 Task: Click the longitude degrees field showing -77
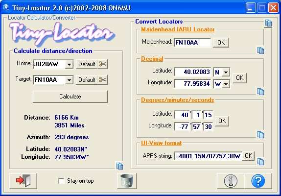(x=182, y=127)
